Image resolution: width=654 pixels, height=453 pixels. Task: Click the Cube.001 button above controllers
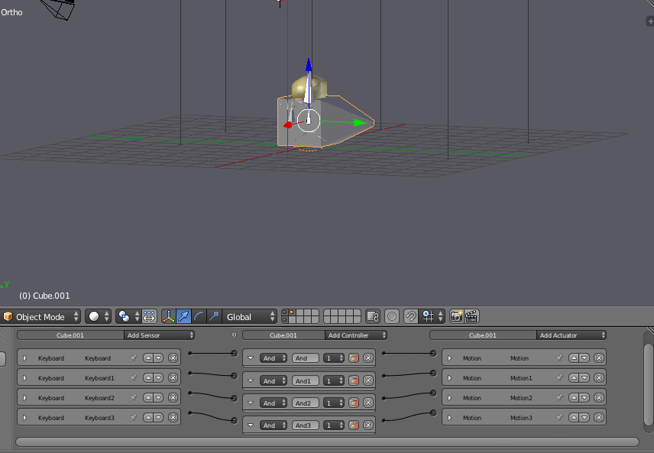tap(283, 335)
